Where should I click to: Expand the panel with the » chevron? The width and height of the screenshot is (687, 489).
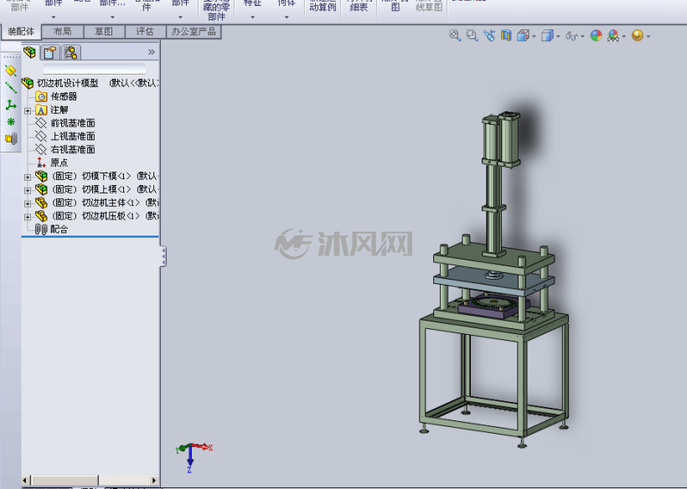point(151,52)
